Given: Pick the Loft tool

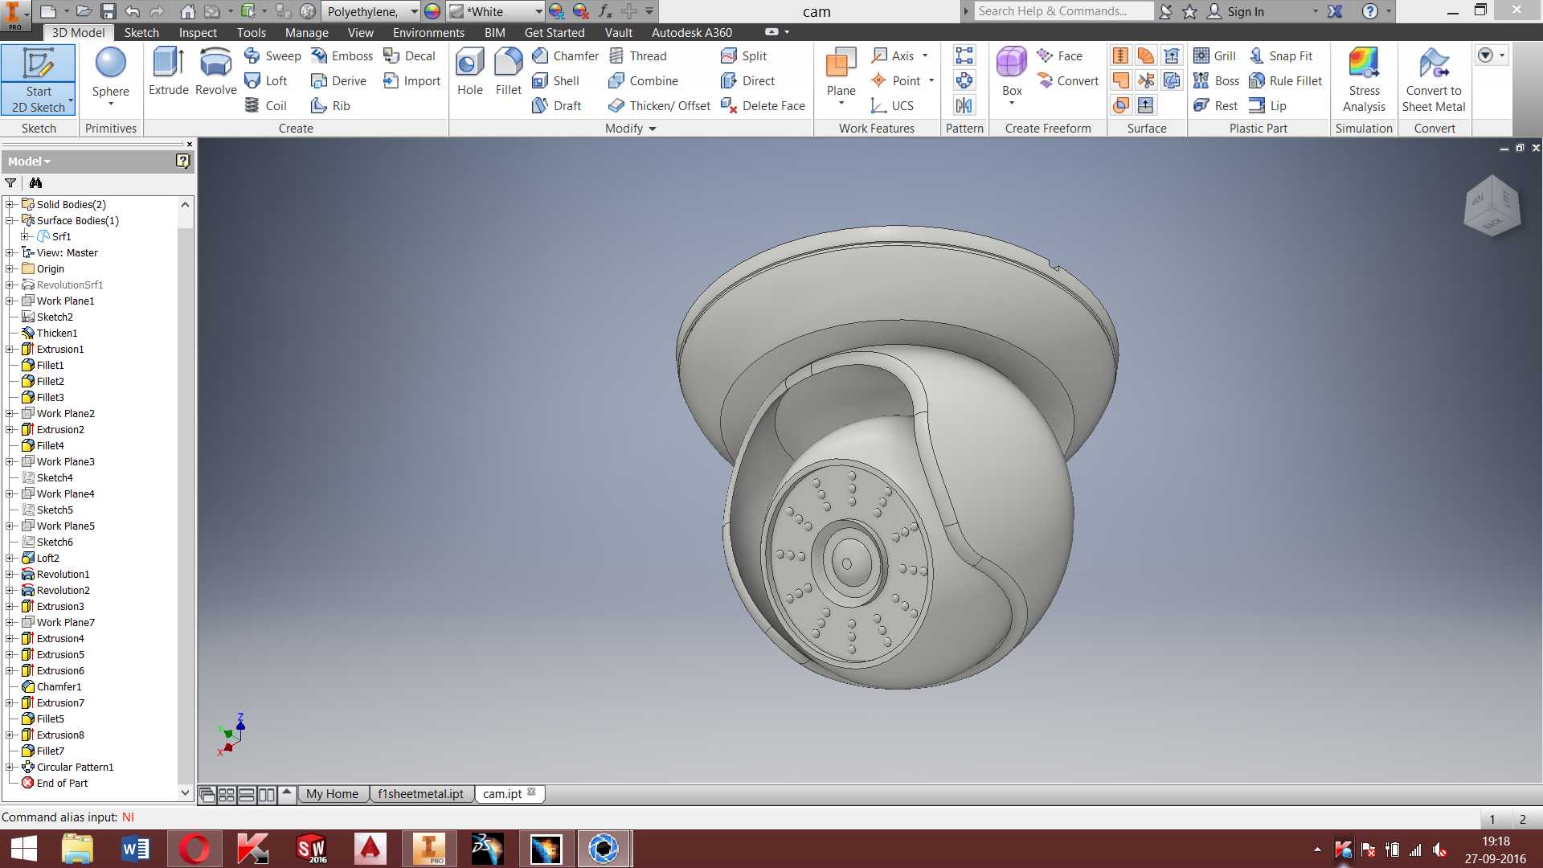Looking at the screenshot, I should [266, 80].
